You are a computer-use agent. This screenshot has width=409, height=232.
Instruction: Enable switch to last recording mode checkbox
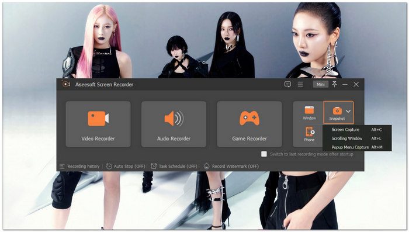[x=264, y=154]
